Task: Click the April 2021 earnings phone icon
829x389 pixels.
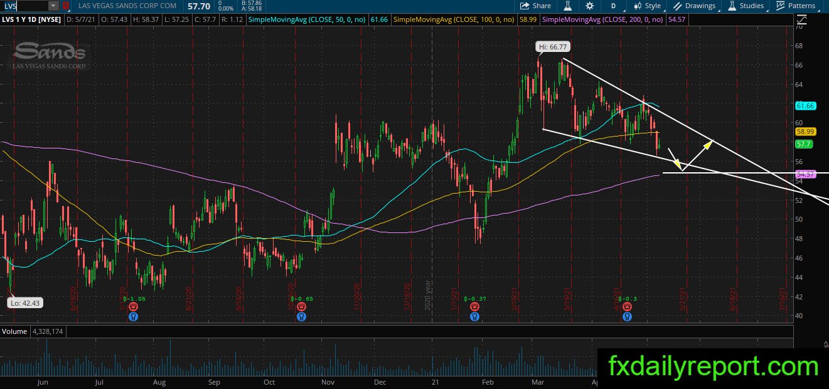Action: (x=627, y=308)
